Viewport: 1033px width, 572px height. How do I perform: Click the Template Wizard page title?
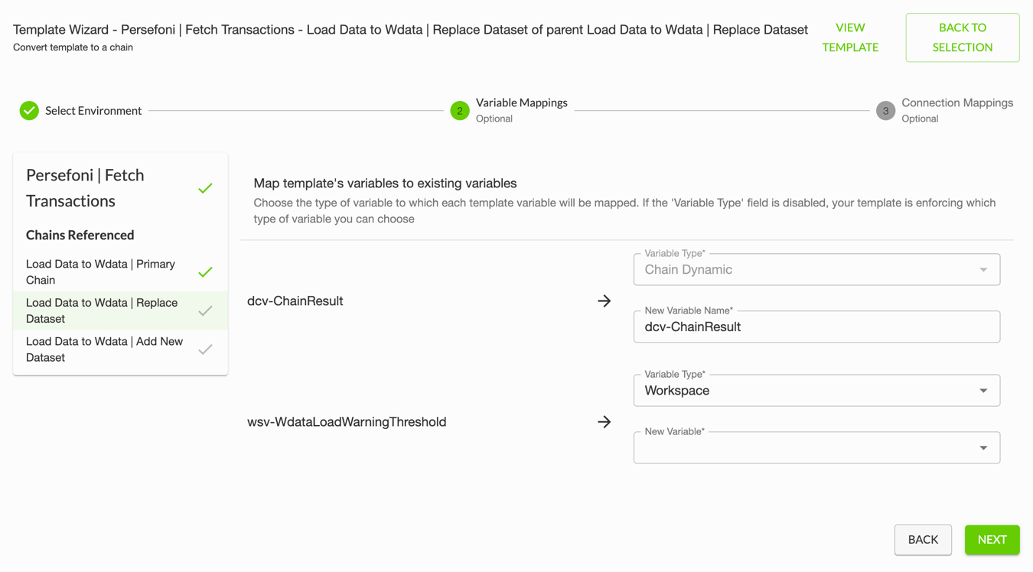[410, 30]
